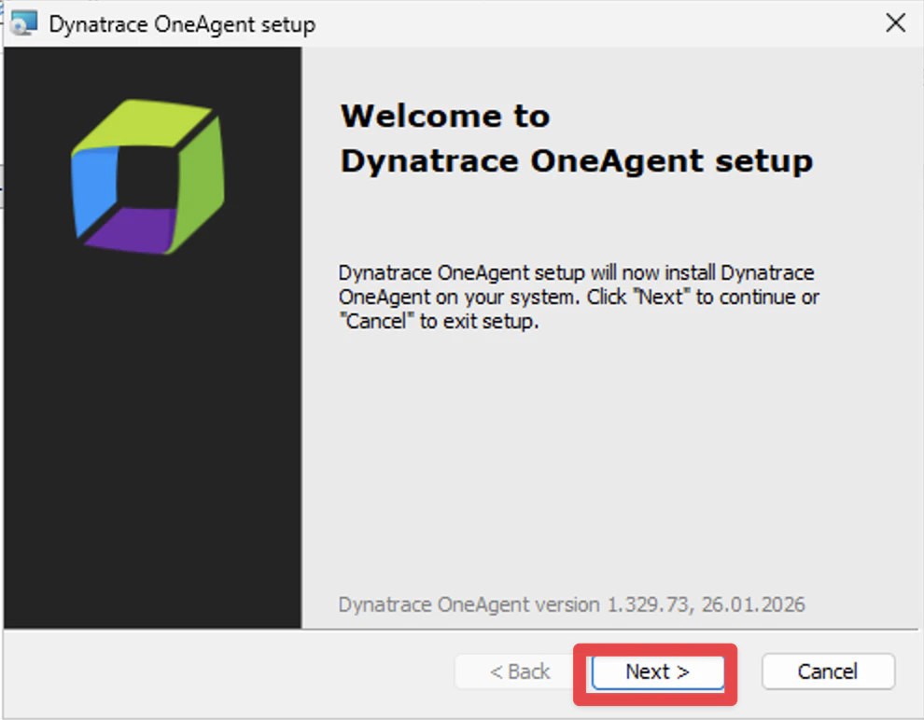
Task: Click the OneAgent version 1.329.73 text
Action: 571,604
